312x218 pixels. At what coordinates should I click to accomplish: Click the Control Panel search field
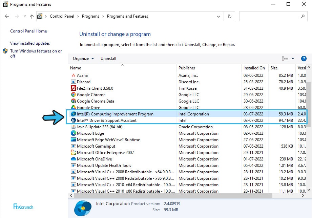[x=273, y=16]
